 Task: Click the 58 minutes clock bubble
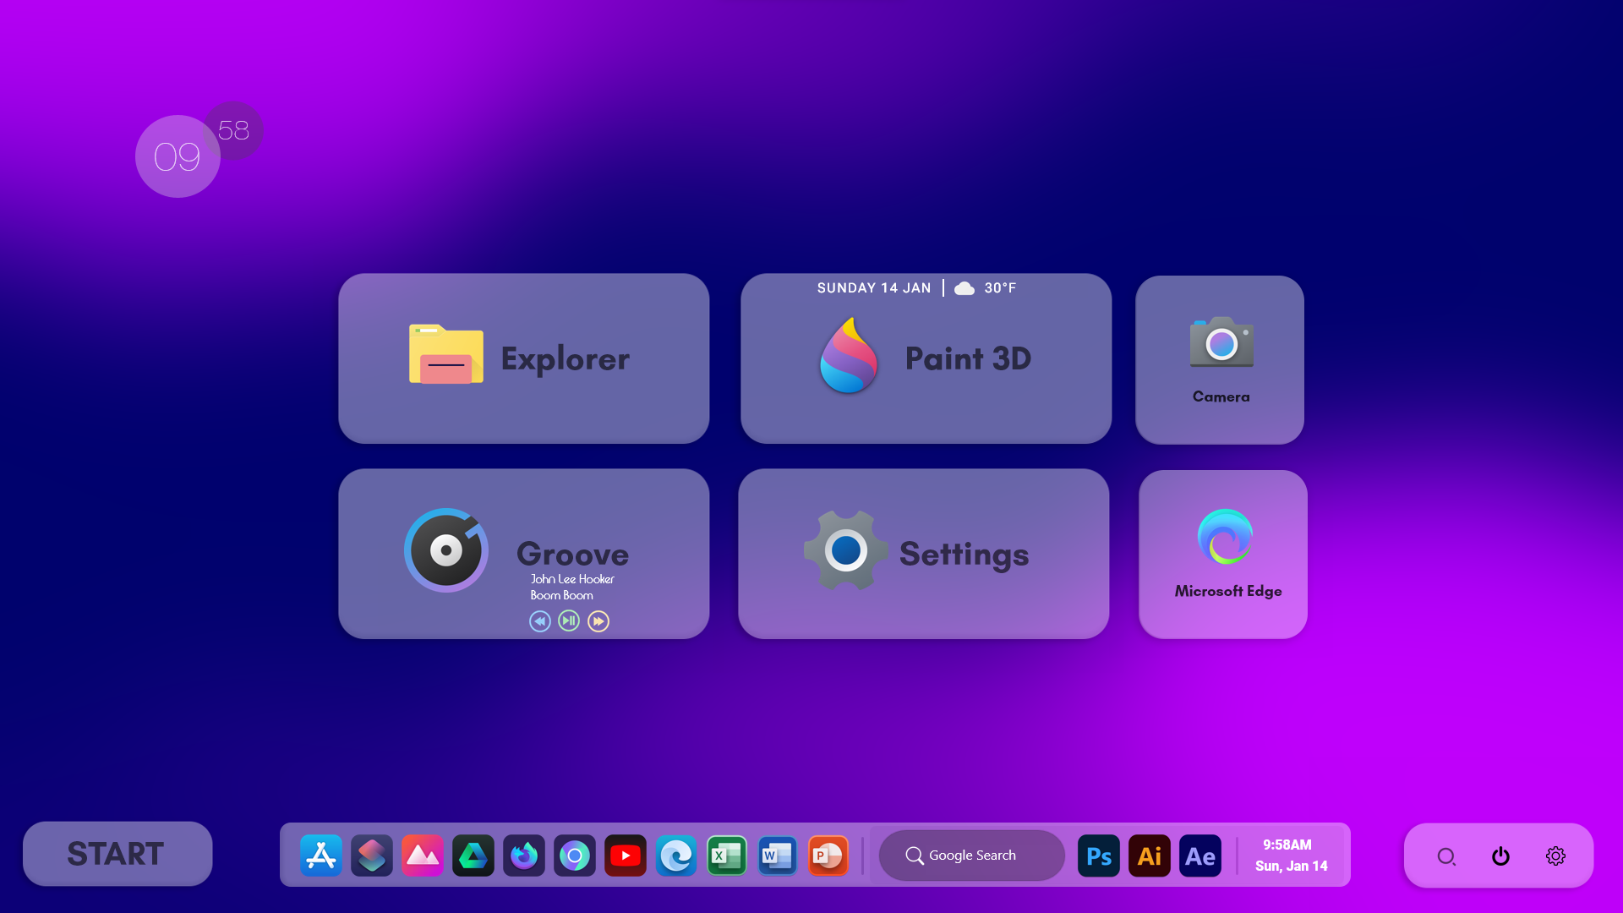click(233, 130)
